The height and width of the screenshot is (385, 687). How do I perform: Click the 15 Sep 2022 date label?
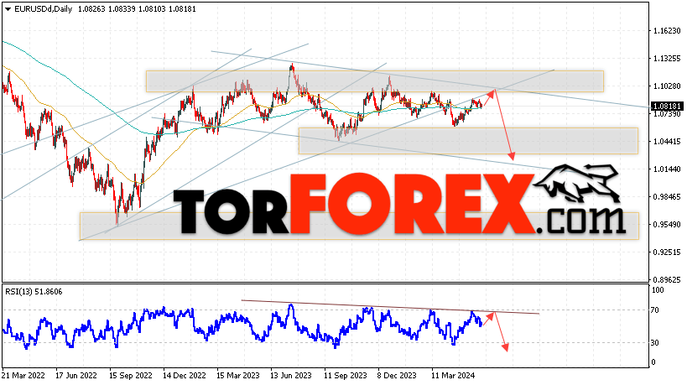[131, 376]
